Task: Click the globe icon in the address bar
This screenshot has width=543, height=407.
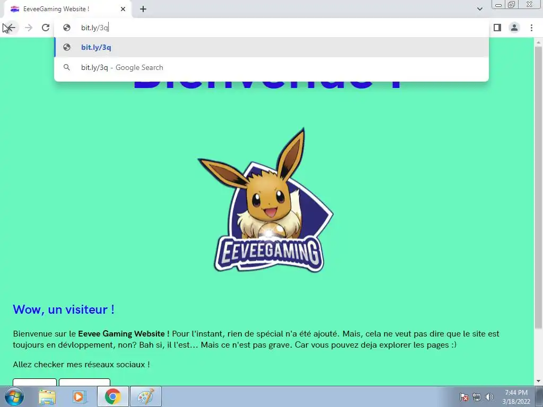Action: [67, 28]
